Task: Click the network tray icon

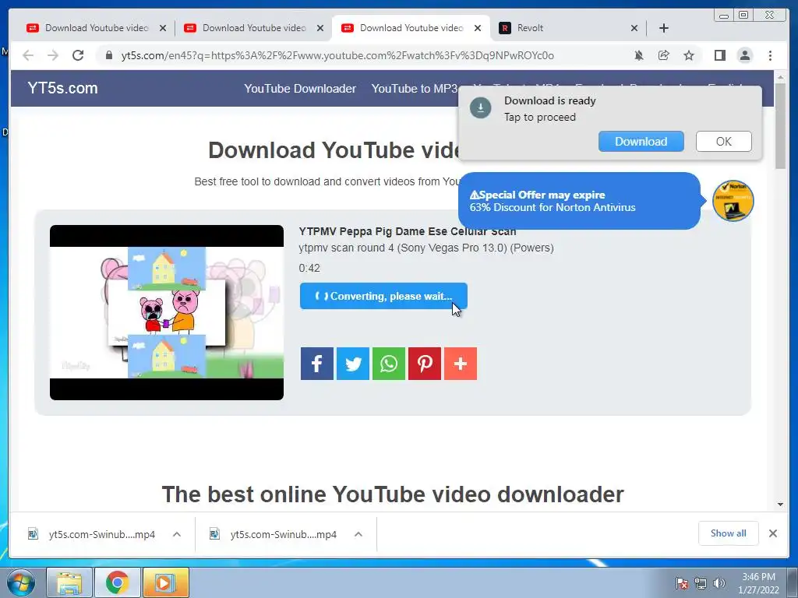Action: pos(701,583)
